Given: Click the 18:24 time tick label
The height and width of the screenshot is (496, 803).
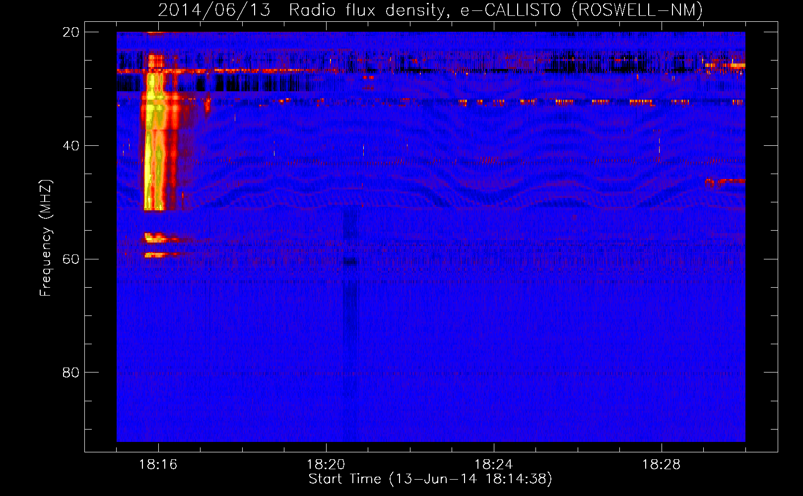Looking at the screenshot, I should click(494, 464).
